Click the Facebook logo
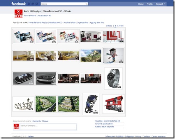 pos(19,4)
